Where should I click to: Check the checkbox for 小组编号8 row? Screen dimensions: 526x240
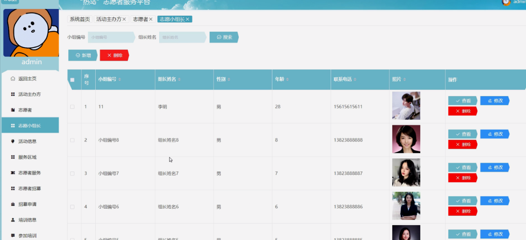[x=72, y=140]
